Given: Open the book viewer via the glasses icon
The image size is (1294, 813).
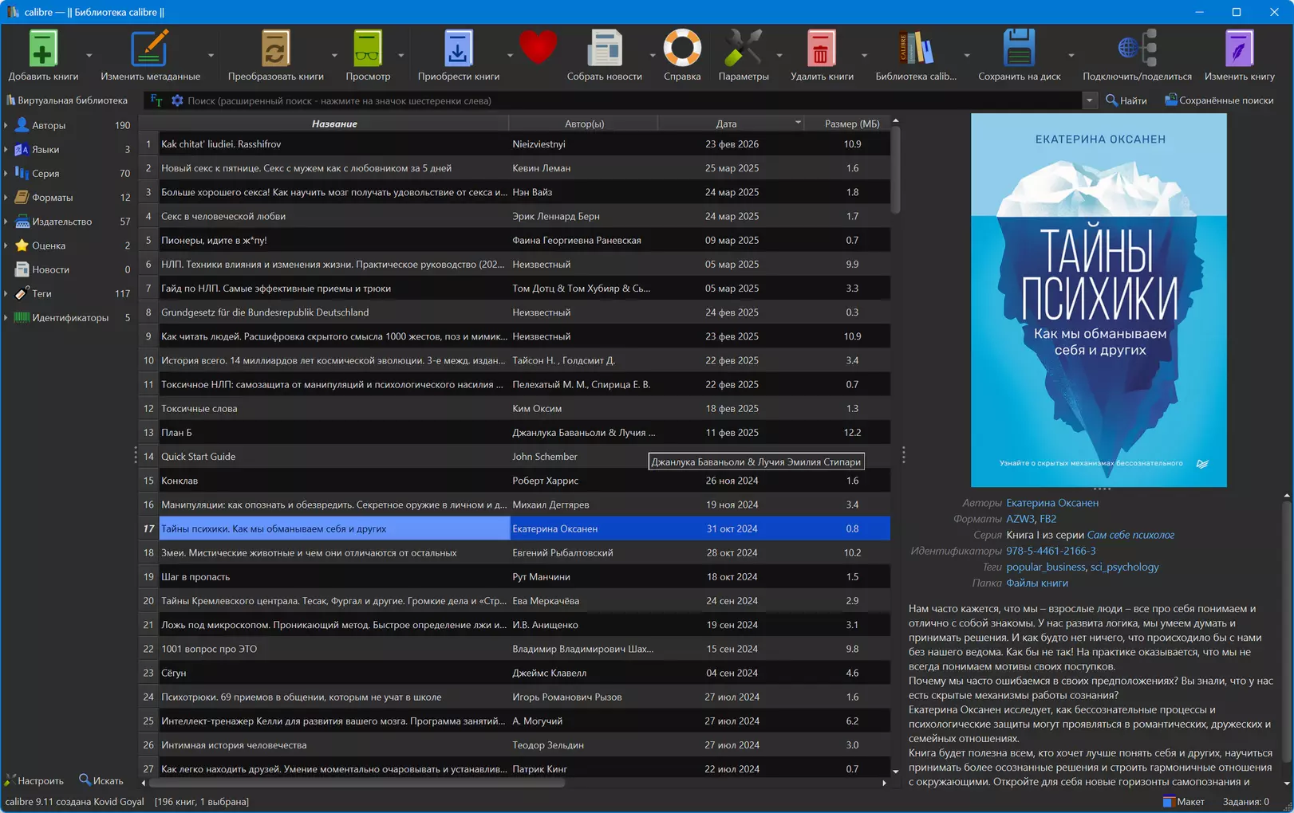Looking at the screenshot, I should [368, 48].
